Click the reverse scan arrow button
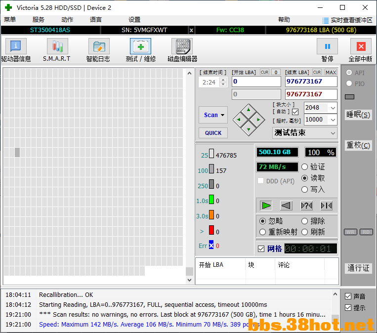The height and width of the screenshot is (333, 377). tap(286, 206)
